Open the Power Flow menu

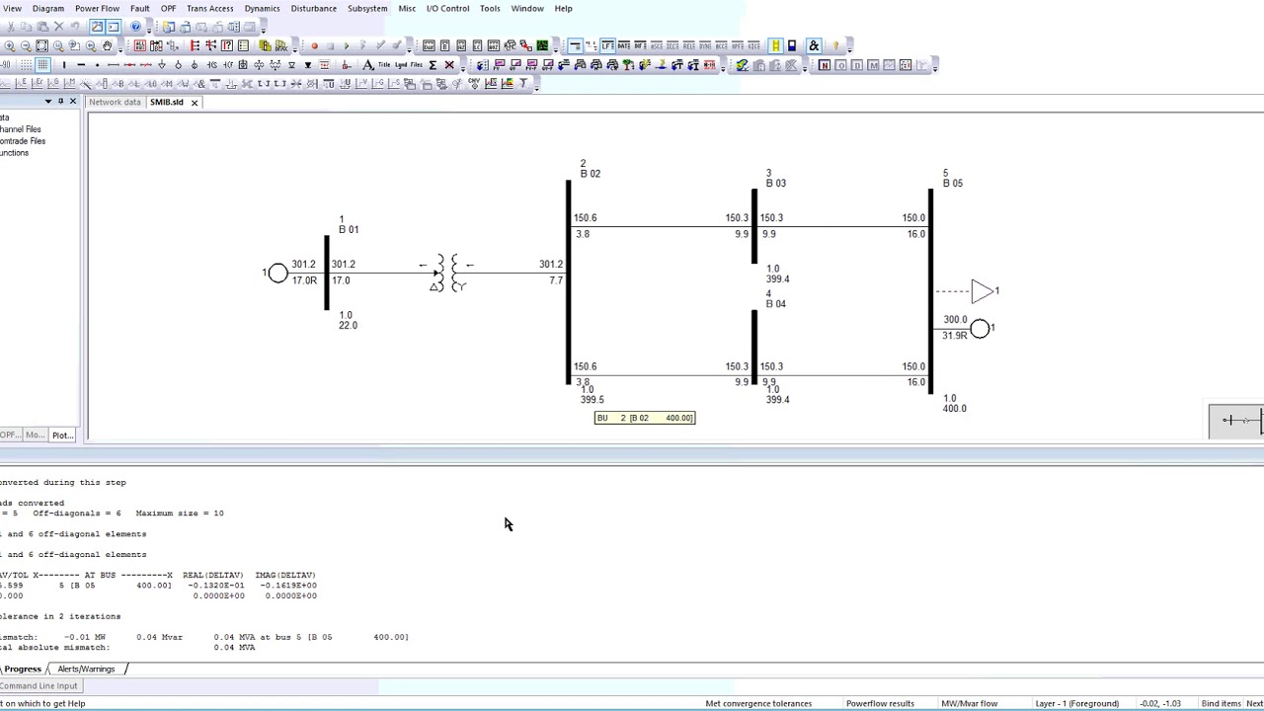tap(97, 8)
